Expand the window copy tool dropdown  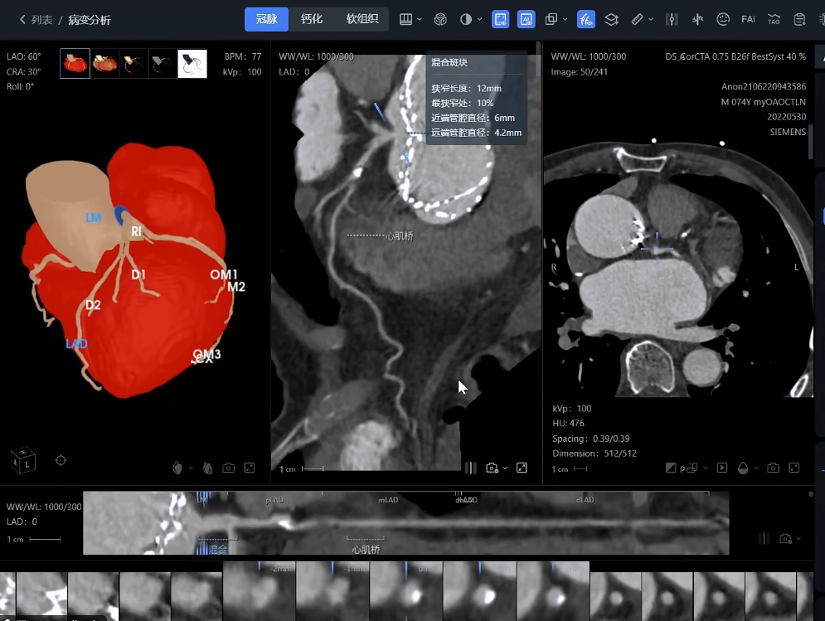(x=565, y=19)
